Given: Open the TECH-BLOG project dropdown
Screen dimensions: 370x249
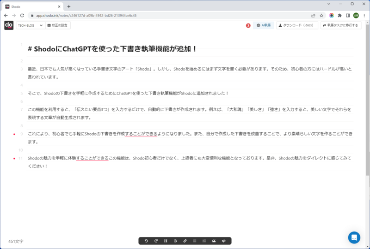Looking at the screenshot, I should pyautogui.click(x=30, y=25).
